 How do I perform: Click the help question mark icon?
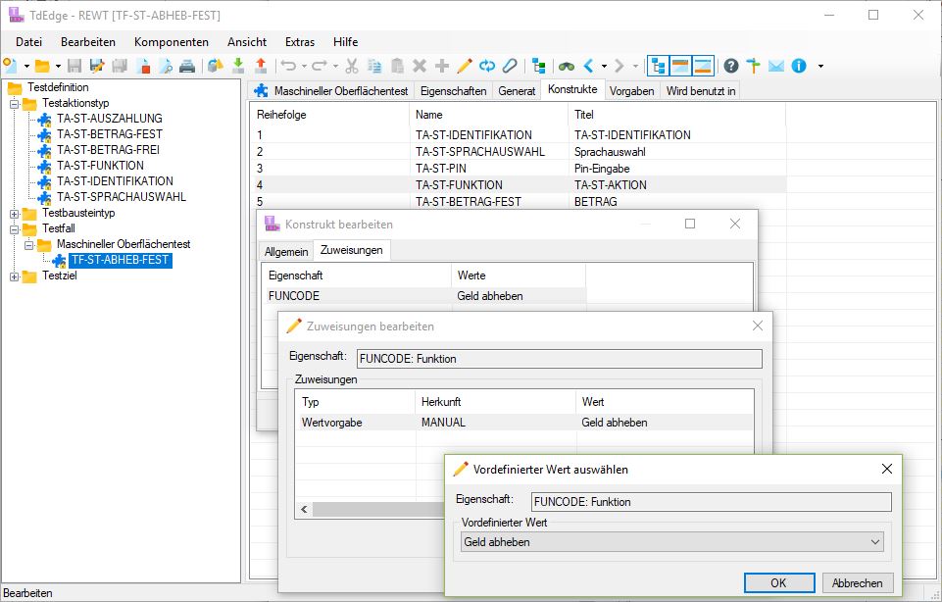point(731,66)
